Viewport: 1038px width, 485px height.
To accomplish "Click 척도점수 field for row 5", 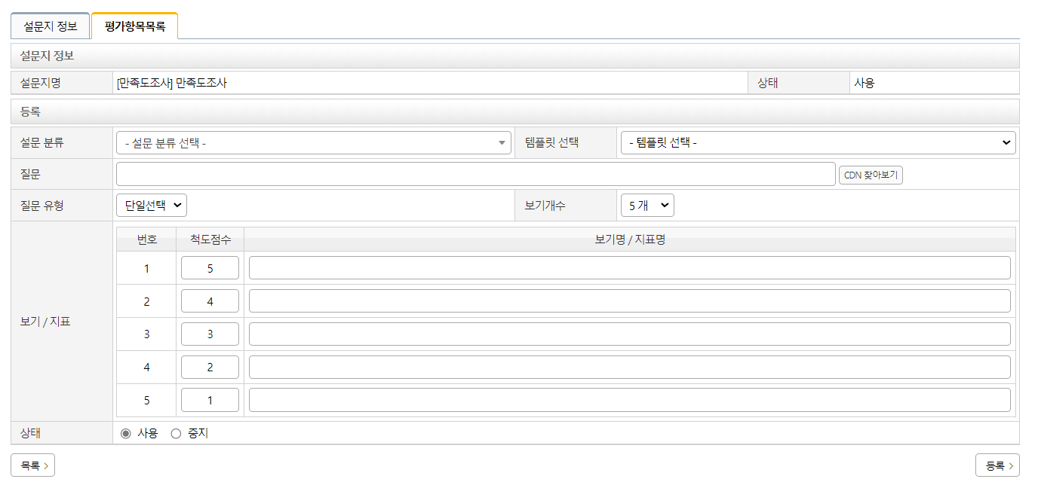I will (x=210, y=401).
